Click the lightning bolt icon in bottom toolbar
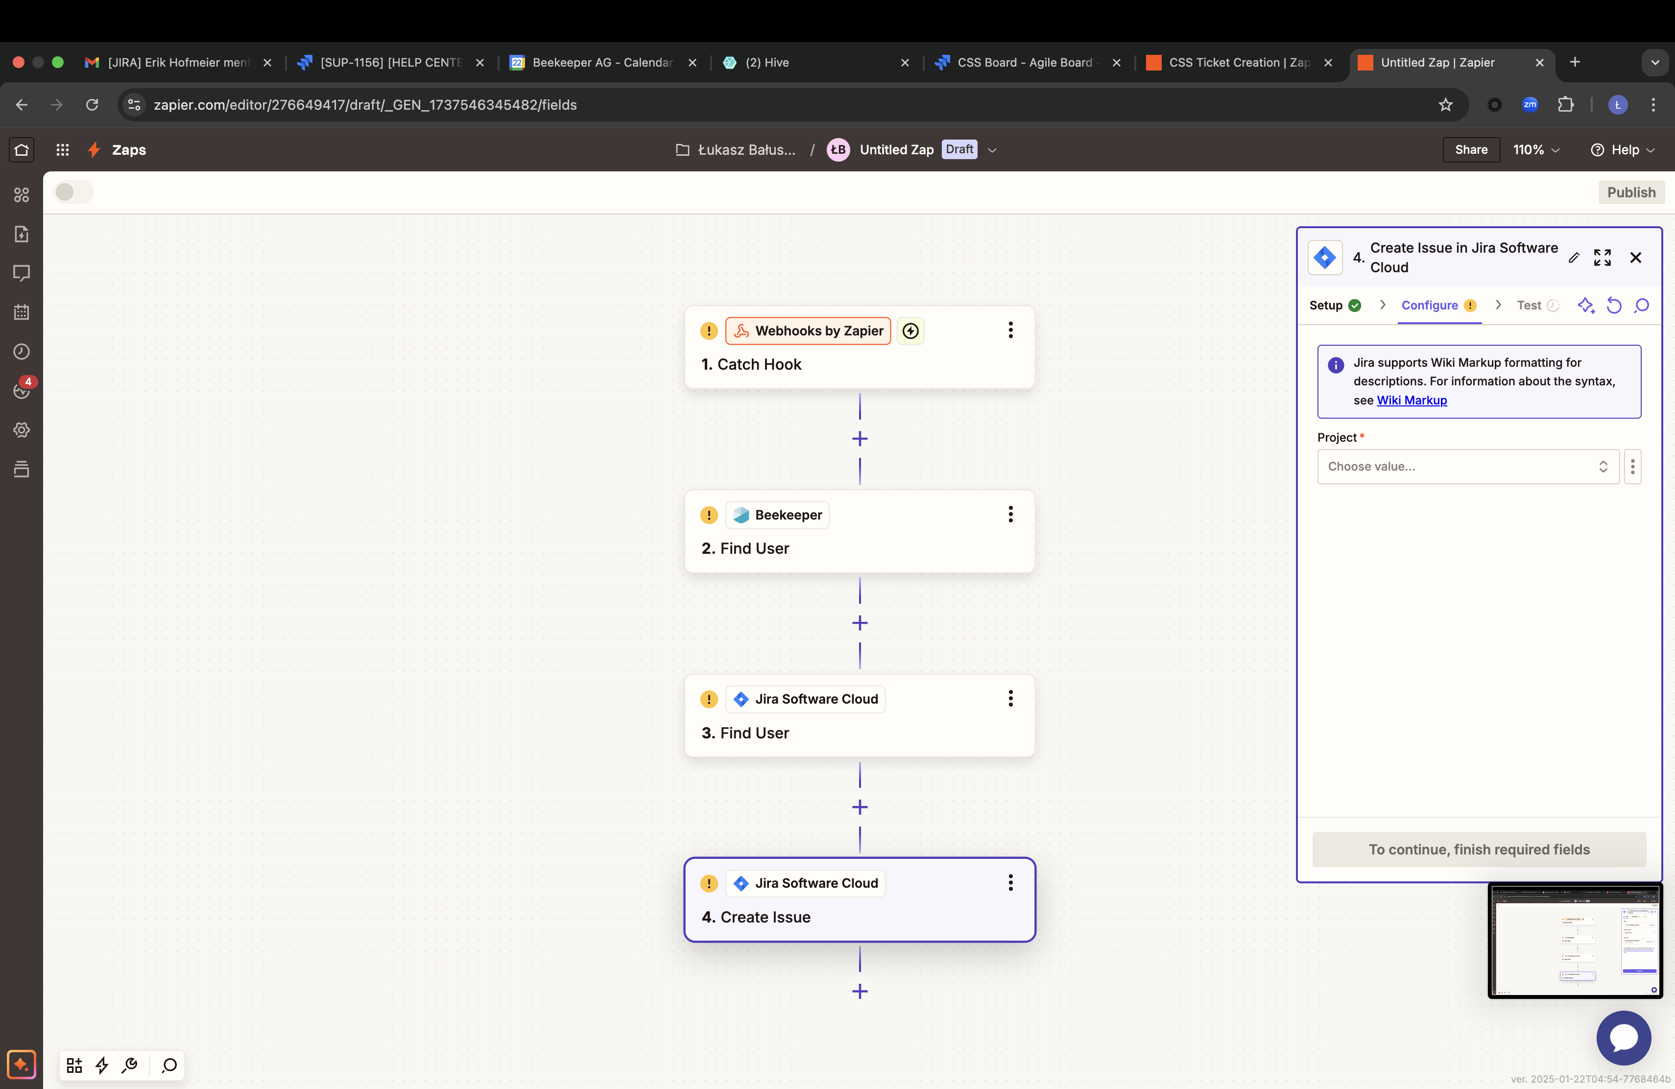 point(102,1065)
